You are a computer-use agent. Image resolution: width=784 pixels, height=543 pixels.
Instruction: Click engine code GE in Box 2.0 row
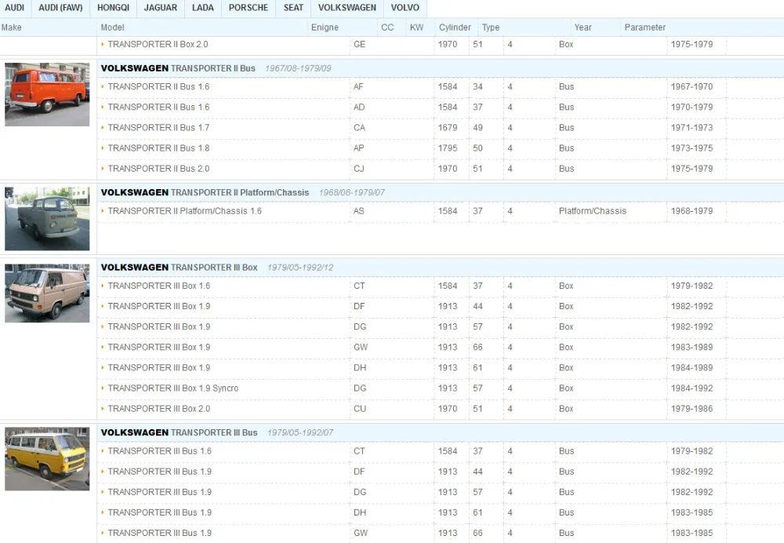point(360,44)
